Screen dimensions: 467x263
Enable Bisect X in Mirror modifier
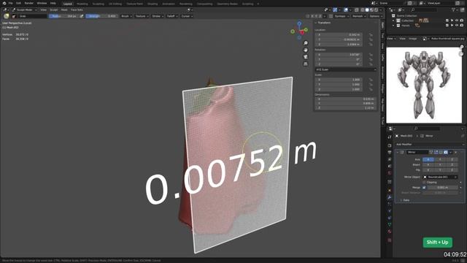click(x=428, y=164)
